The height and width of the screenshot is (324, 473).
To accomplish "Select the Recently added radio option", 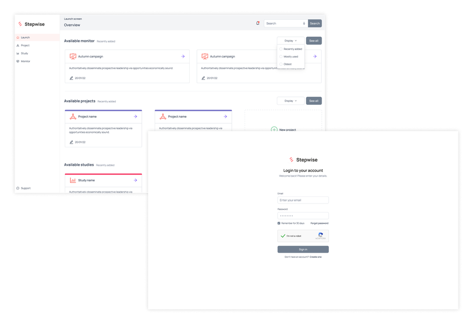I will pyautogui.click(x=290, y=49).
